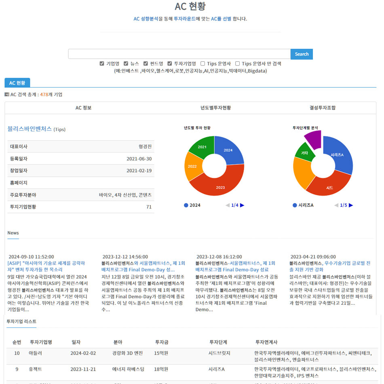The width and height of the screenshot is (384, 384).
Task: Open the 결성투자조합 column header
Action: 323,108
